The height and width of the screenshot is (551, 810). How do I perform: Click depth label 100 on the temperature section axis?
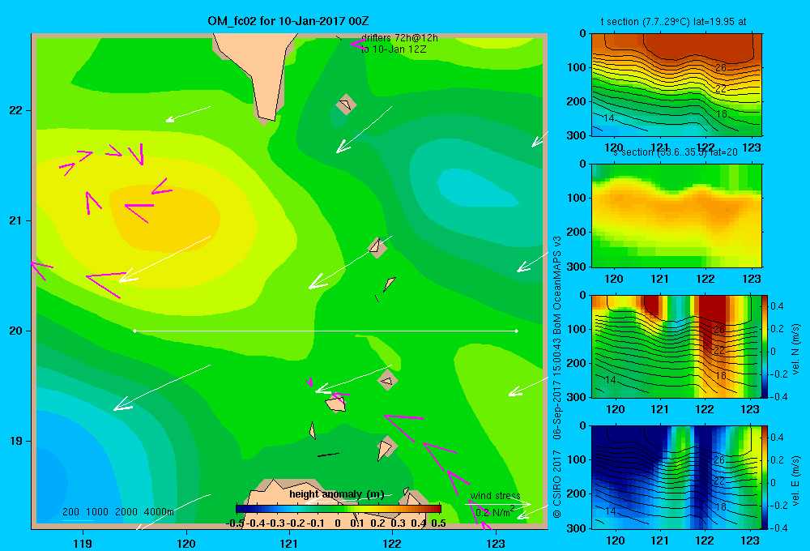pos(577,67)
